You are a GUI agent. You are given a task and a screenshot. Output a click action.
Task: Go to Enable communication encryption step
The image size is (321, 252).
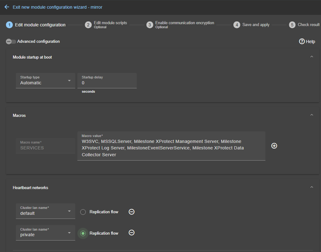point(184,23)
